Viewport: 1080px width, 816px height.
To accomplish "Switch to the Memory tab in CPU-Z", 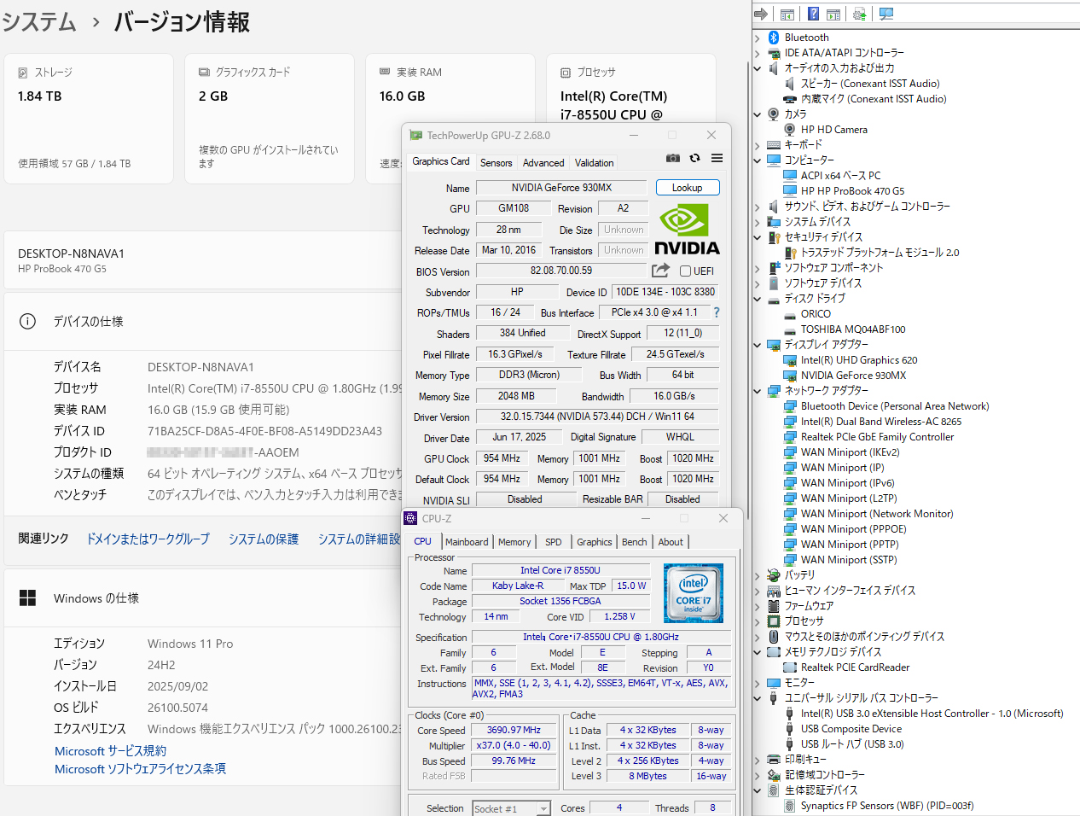I will 514,542.
